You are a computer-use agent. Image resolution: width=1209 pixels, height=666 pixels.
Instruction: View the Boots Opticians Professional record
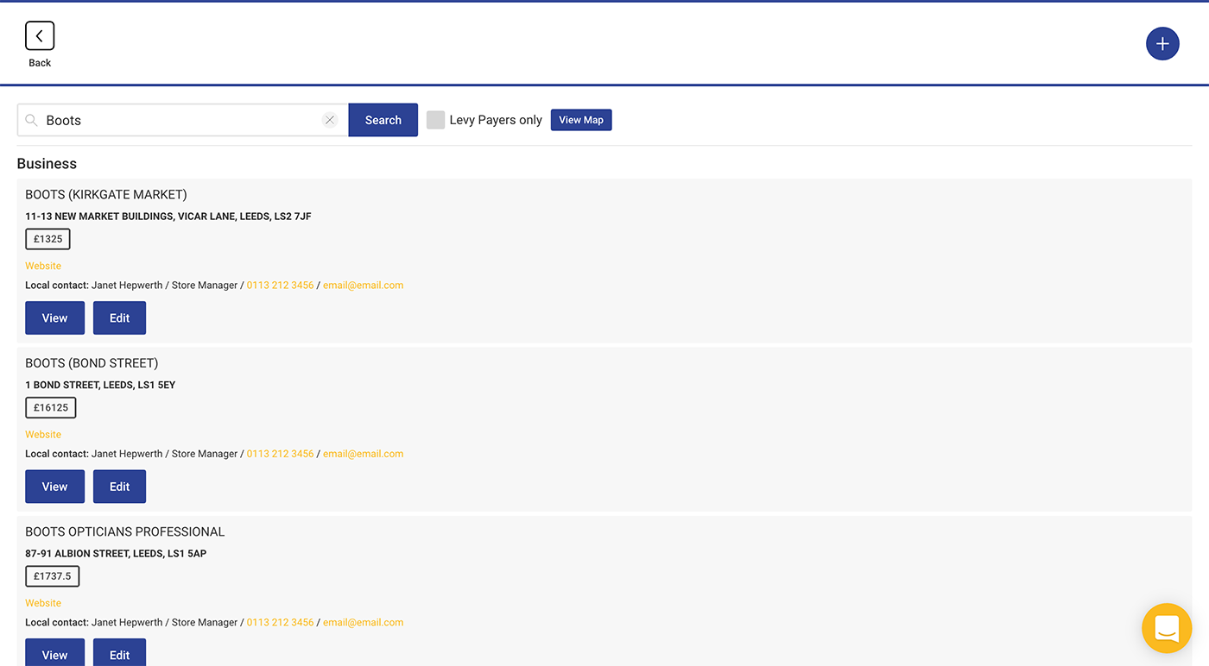(55, 653)
